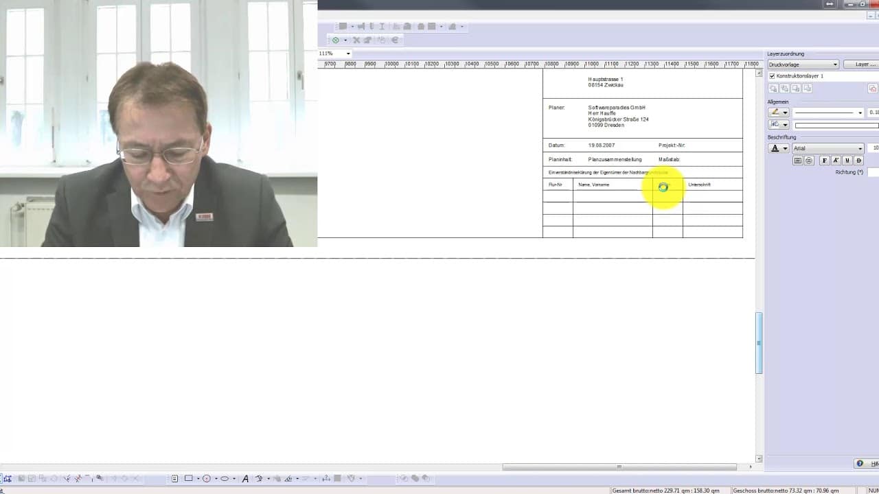Expand the pen color arrow in Allgemein

785,113
